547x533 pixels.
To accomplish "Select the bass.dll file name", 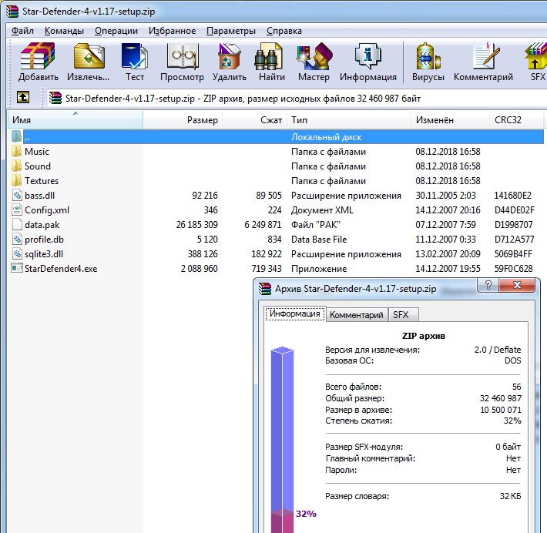I will pos(40,196).
